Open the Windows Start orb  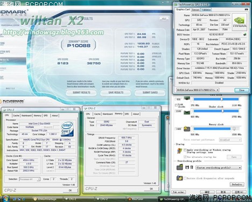tap(5, 199)
